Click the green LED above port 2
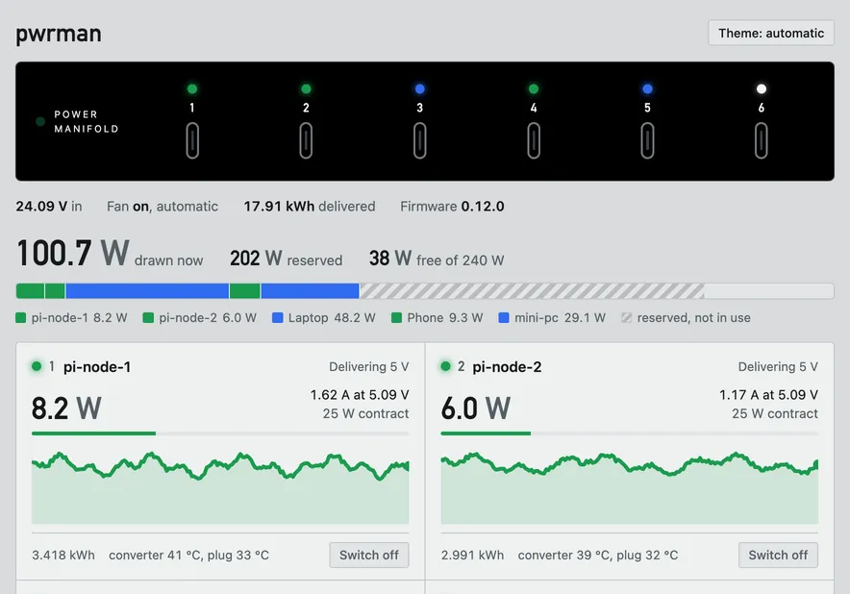This screenshot has width=850, height=594. click(x=306, y=88)
